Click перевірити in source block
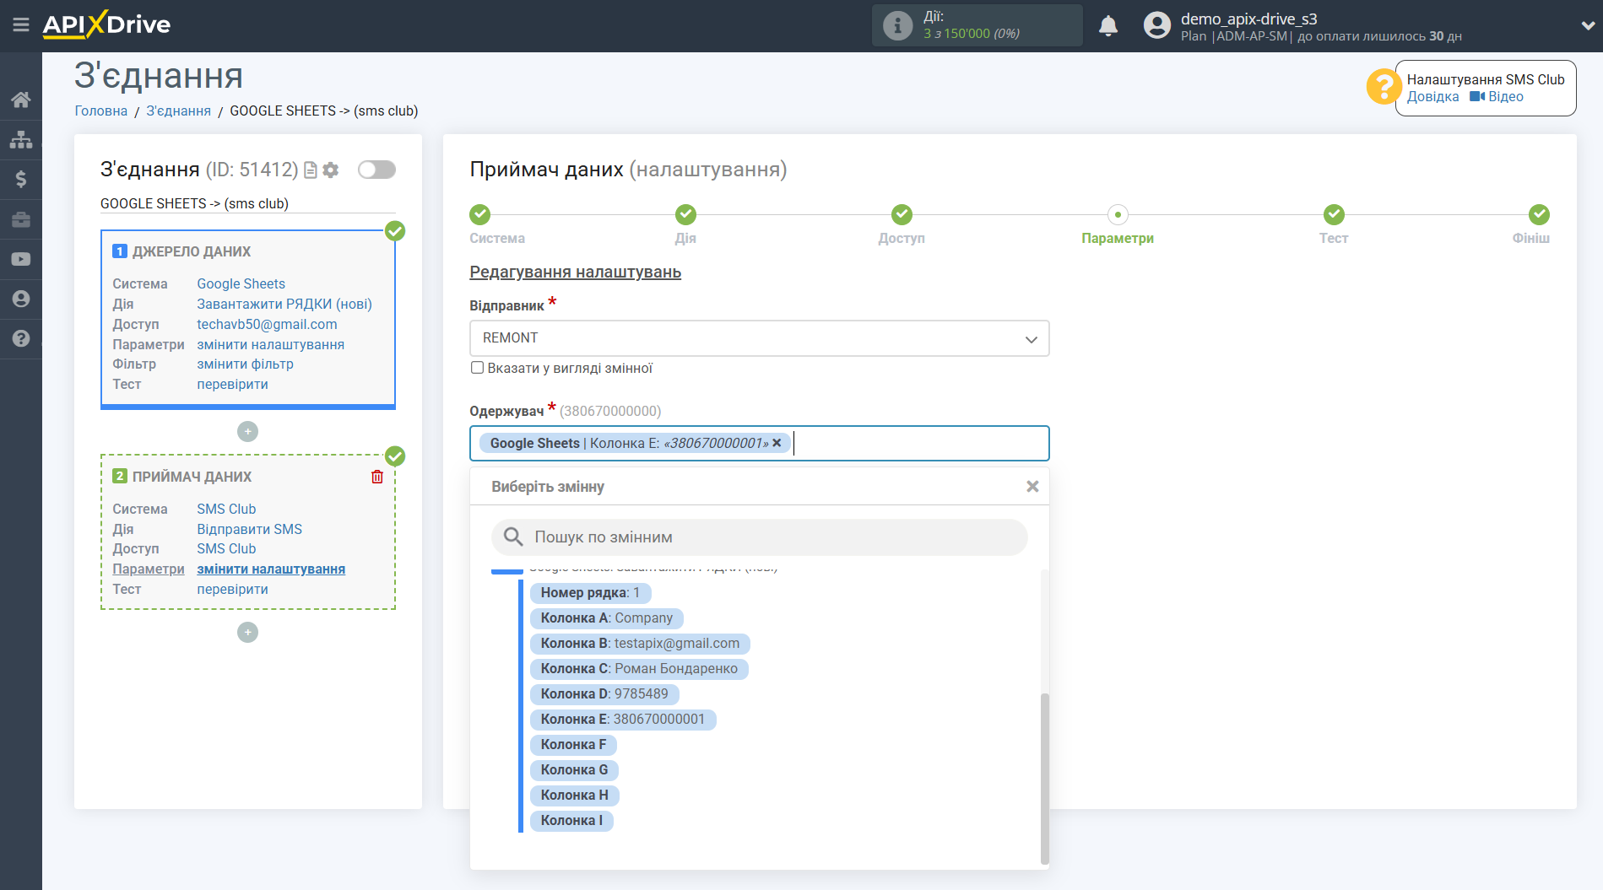The height and width of the screenshot is (890, 1603). [232, 384]
